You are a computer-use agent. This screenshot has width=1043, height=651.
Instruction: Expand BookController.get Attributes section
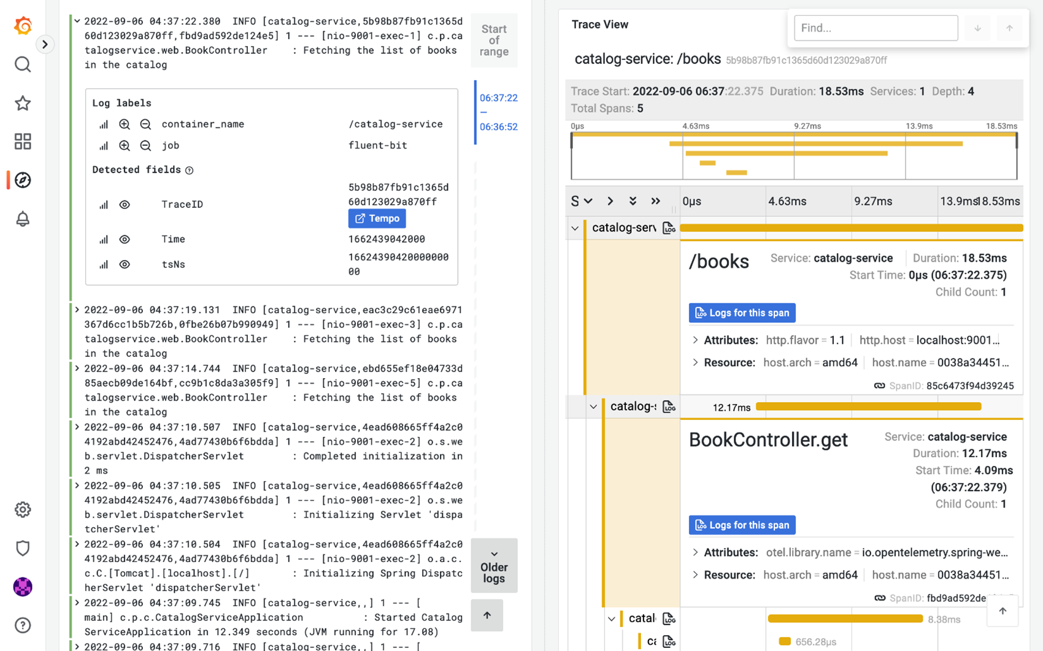tap(695, 552)
